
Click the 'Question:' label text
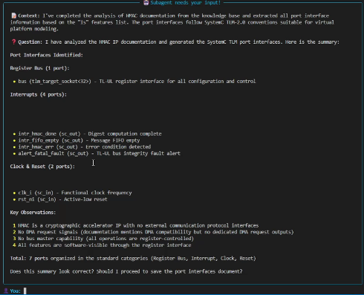(30, 42)
